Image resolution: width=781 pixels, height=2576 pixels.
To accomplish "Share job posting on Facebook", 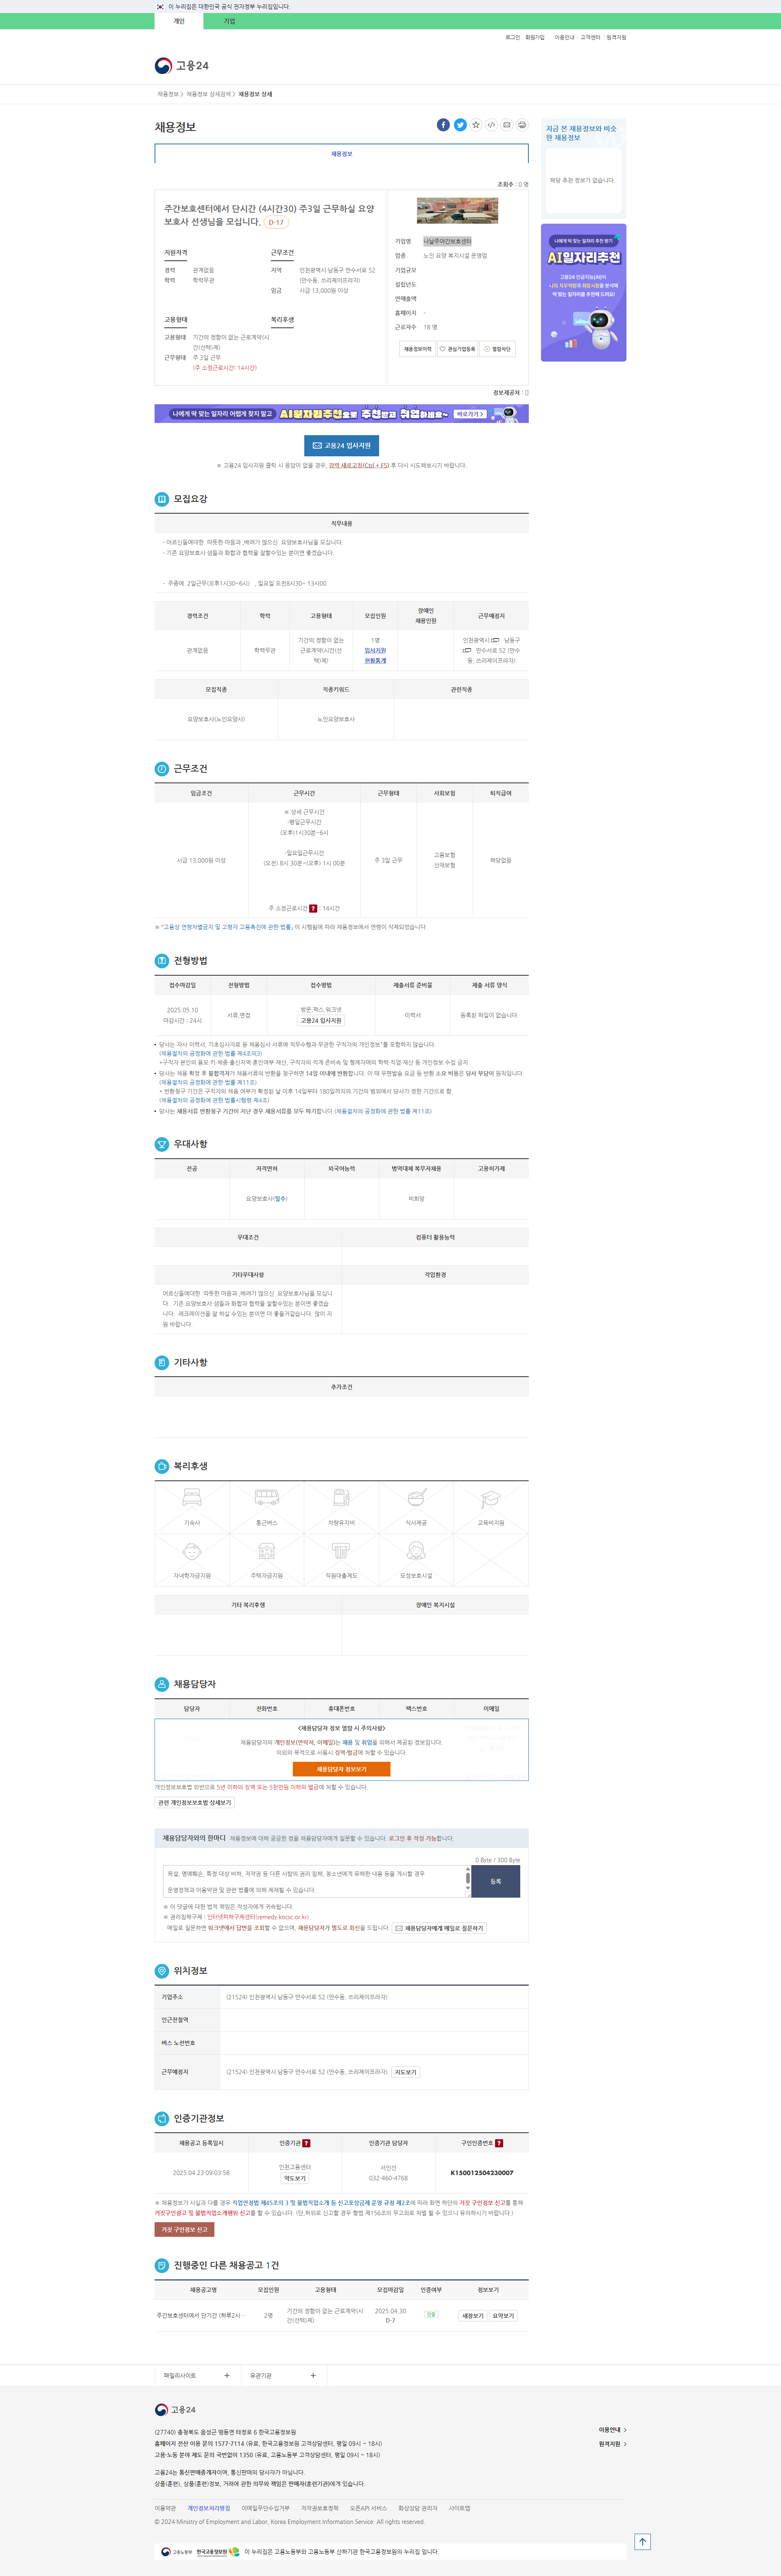I will pyautogui.click(x=443, y=125).
